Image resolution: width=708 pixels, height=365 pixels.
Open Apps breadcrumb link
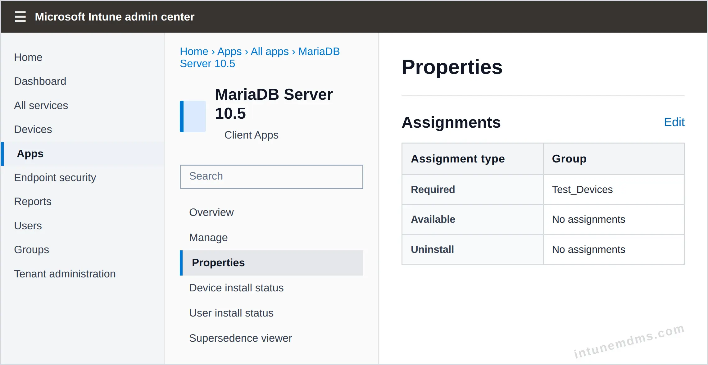tap(229, 52)
